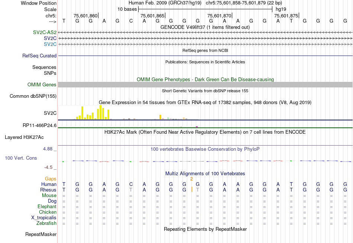Click the PhyloP lower scale value -4.5
353x243 pixels.
48,167
